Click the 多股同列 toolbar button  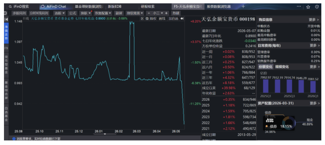coord(19,13)
